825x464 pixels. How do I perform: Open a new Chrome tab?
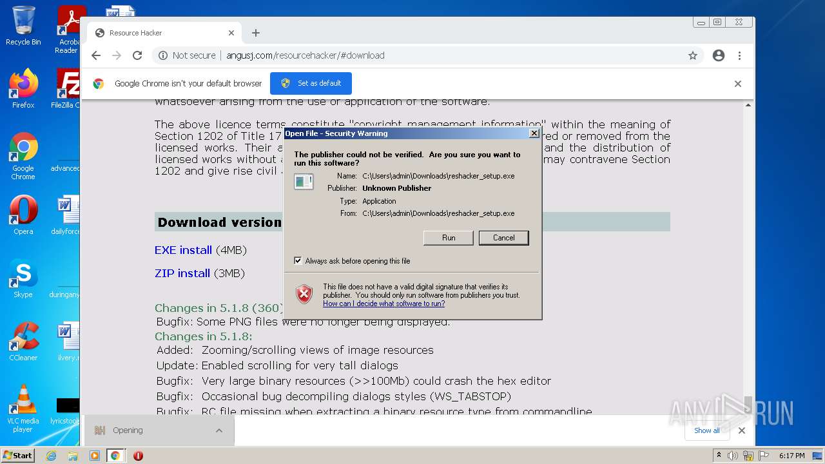pyautogui.click(x=256, y=33)
